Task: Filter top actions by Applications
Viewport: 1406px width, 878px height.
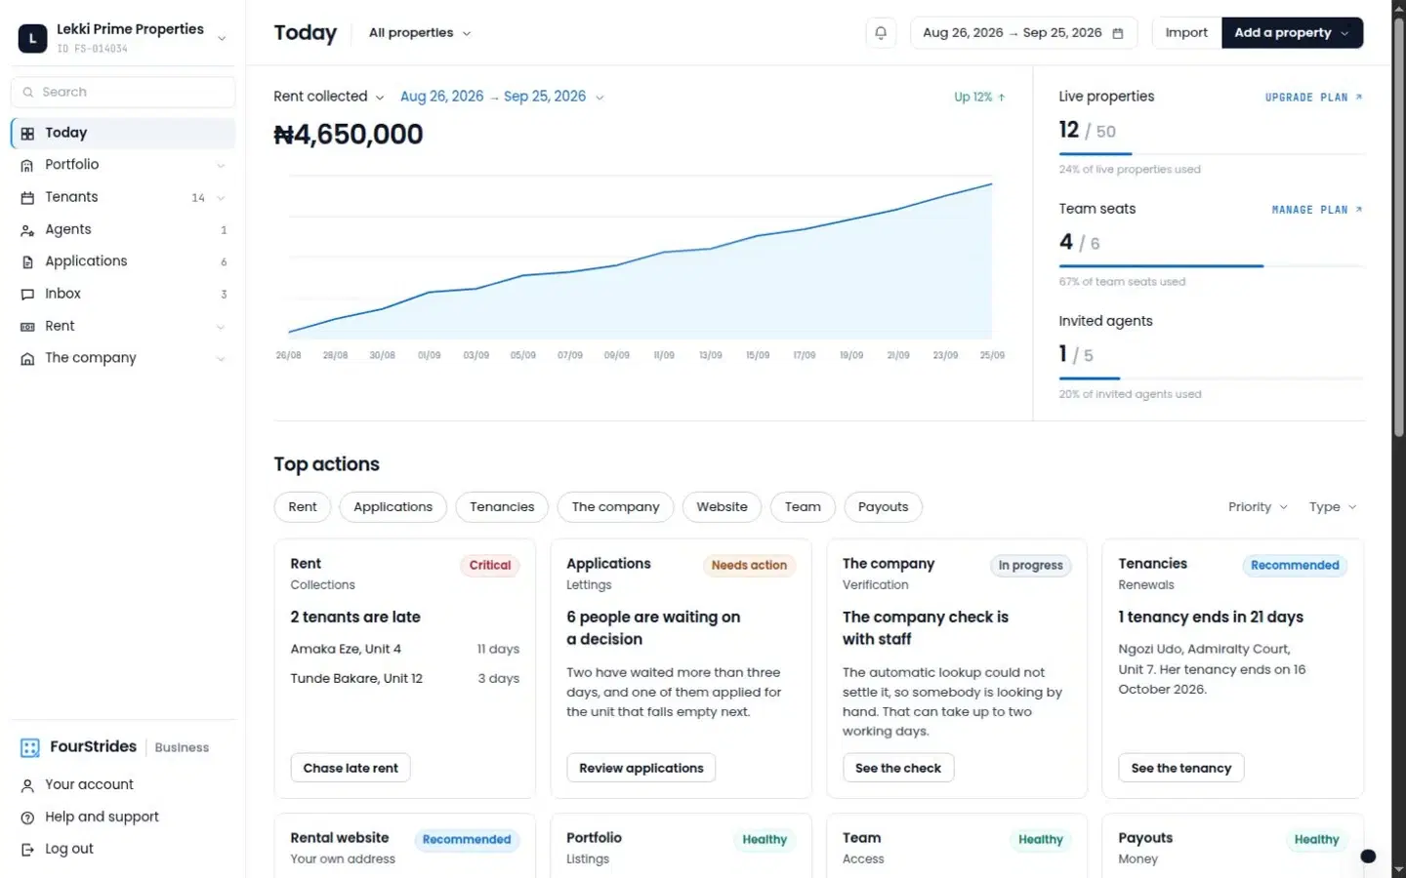Action: tap(393, 507)
